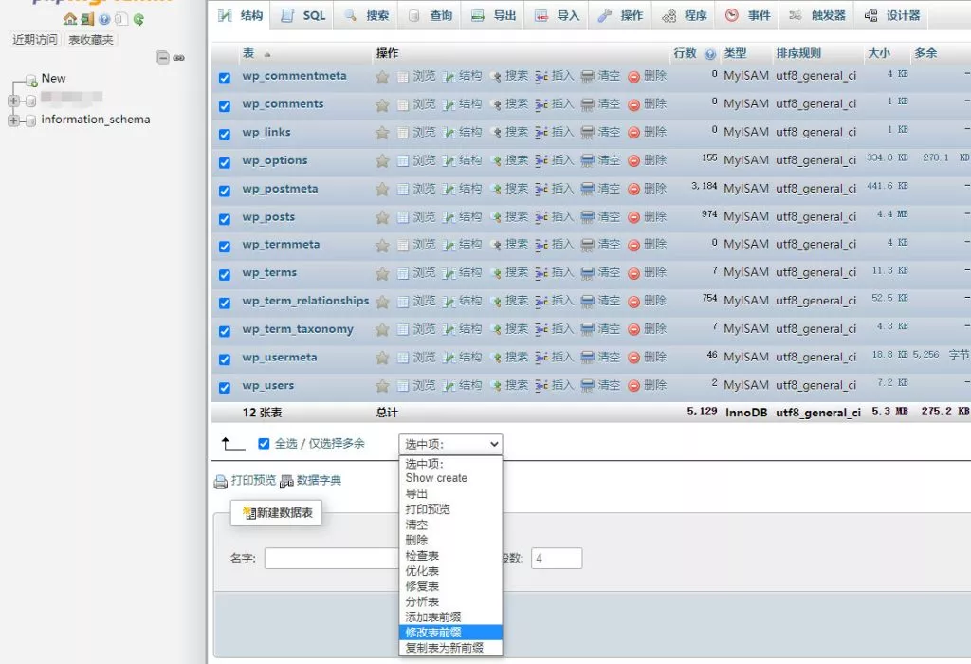Click the empty icon for wp_commentmeta
This screenshot has width=971, height=664.
[x=588, y=77]
